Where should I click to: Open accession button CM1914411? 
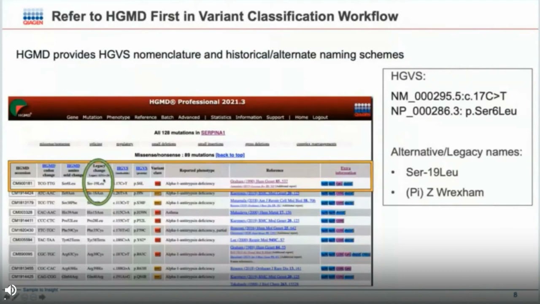click(x=22, y=220)
